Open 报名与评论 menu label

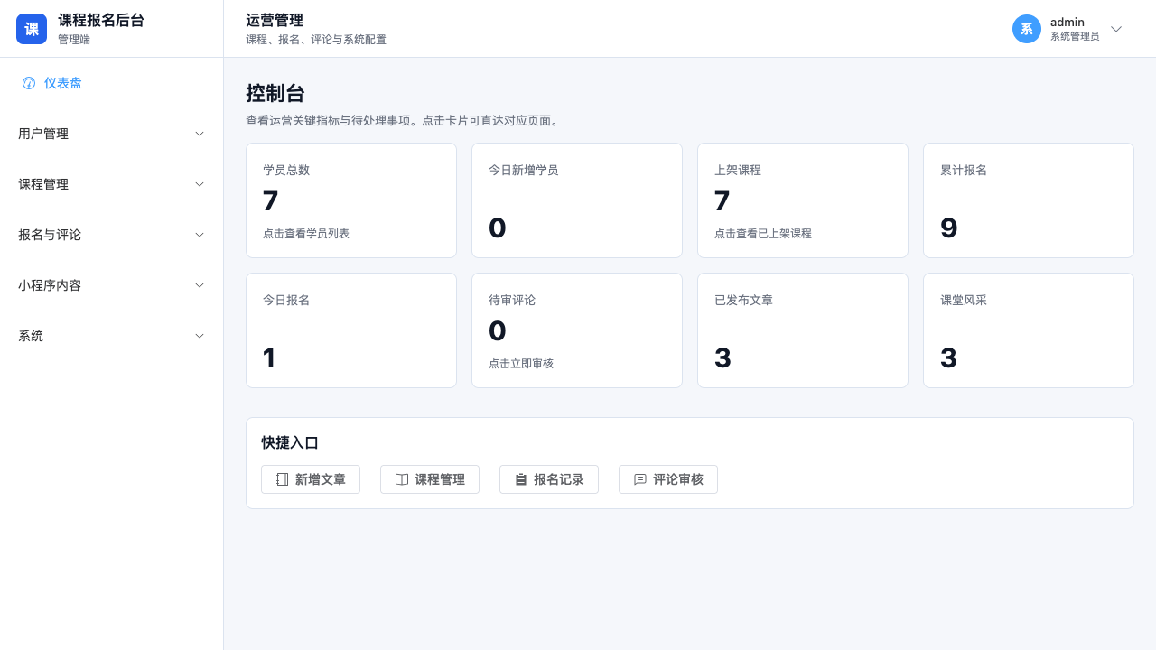pos(50,235)
